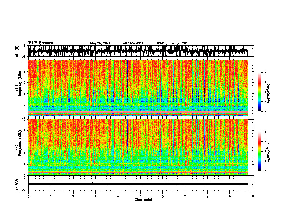This screenshot has width=284, height=220.
Task: Click the 'ch.1(V)' waveform axis label
Action: tap(17, 51)
